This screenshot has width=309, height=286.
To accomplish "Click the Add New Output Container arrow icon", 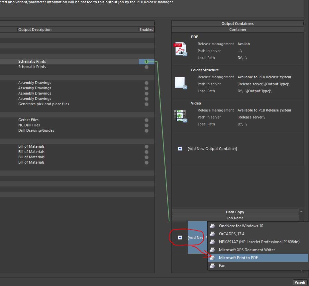I will click(180, 149).
